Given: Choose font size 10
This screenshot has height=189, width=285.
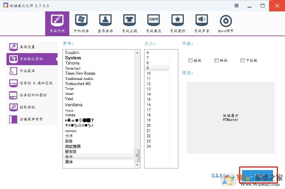Looking at the screenshot, I should [x=149, y=73].
